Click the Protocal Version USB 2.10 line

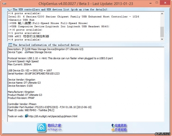(60, 58)
